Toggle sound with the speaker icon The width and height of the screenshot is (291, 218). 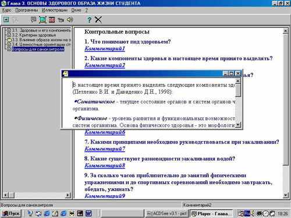[x=70, y=20]
